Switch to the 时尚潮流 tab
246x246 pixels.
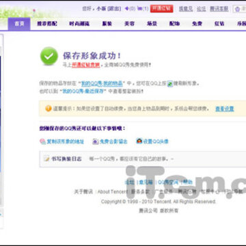[x=79, y=24]
